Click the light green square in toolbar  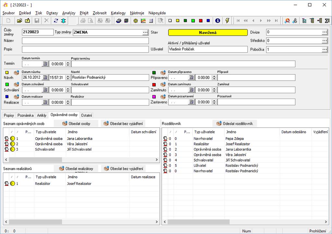click(x=193, y=20)
